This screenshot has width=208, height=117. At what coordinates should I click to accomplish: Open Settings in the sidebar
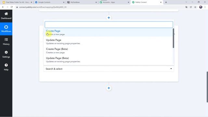pyautogui.click(x=6, y=54)
